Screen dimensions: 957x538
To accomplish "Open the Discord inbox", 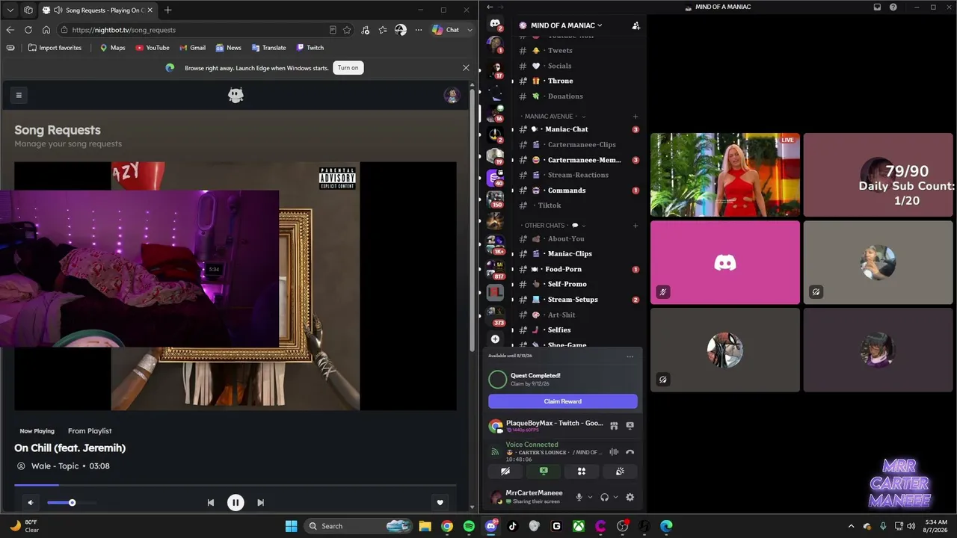I will (877, 7).
